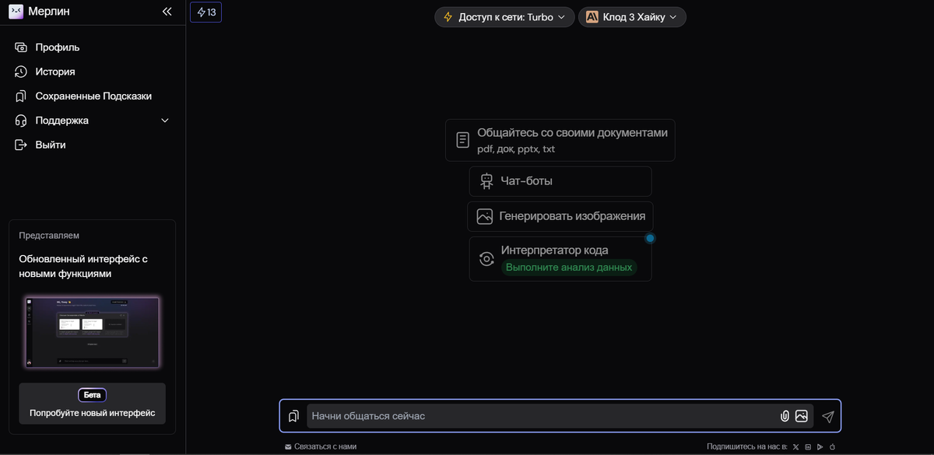
Task: Click the pdf, док, pptx, txt subtitle
Action: coord(516,149)
